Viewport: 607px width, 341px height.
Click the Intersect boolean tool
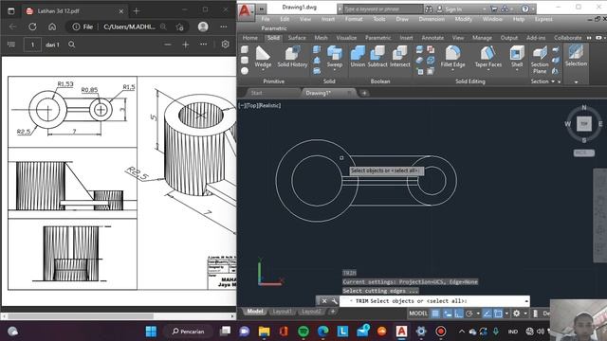400,57
